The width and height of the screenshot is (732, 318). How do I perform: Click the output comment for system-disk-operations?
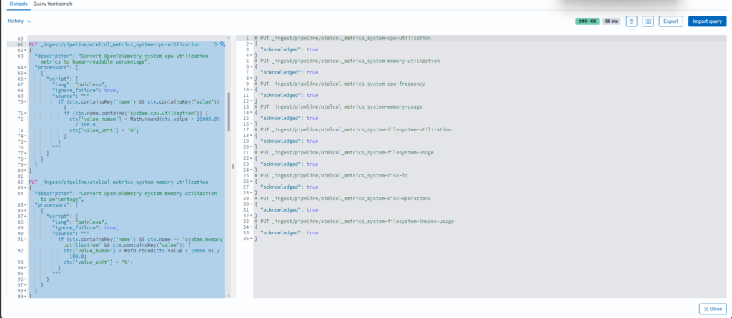pyautogui.click(x=342, y=198)
